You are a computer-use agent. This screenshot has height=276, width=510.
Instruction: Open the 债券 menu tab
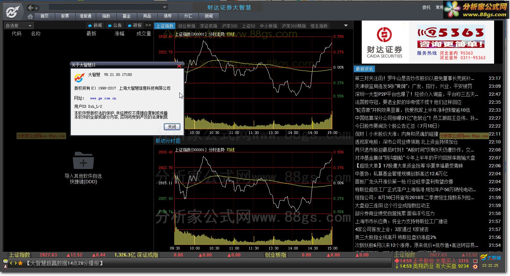[x=167, y=16]
